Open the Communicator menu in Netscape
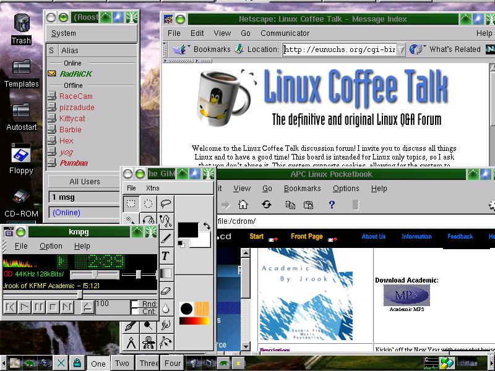The height and width of the screenshot is (371, 495). click(285, 33)
